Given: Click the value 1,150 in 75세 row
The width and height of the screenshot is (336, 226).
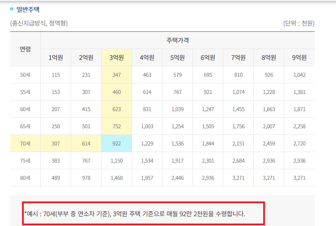Looking at the screenshot, I should click(117, 160).
